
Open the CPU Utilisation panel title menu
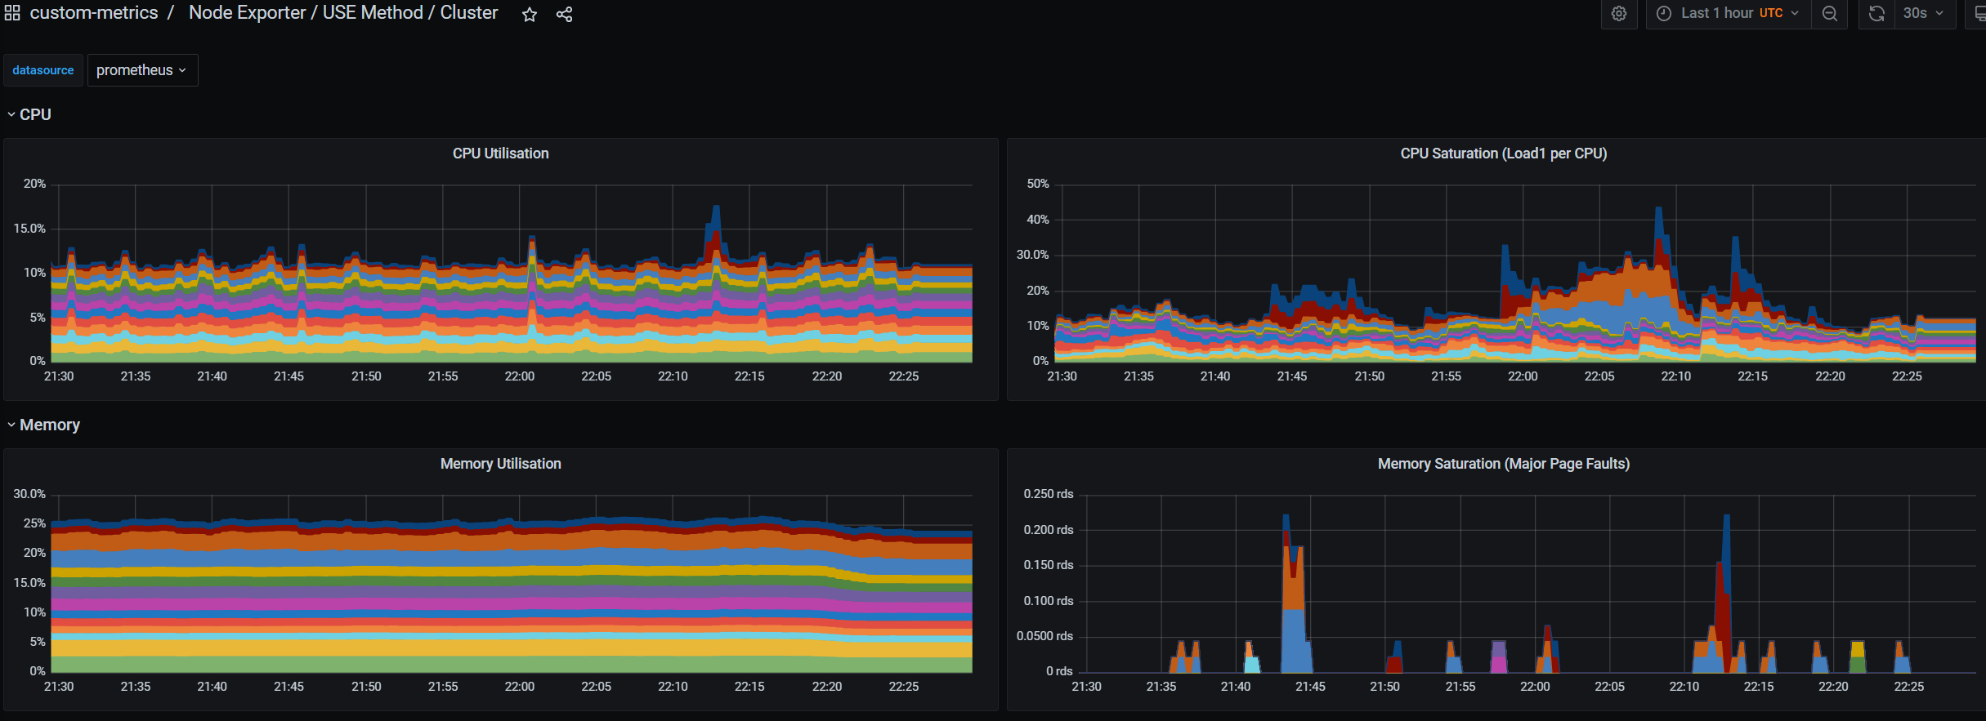[x=501, y=154]
